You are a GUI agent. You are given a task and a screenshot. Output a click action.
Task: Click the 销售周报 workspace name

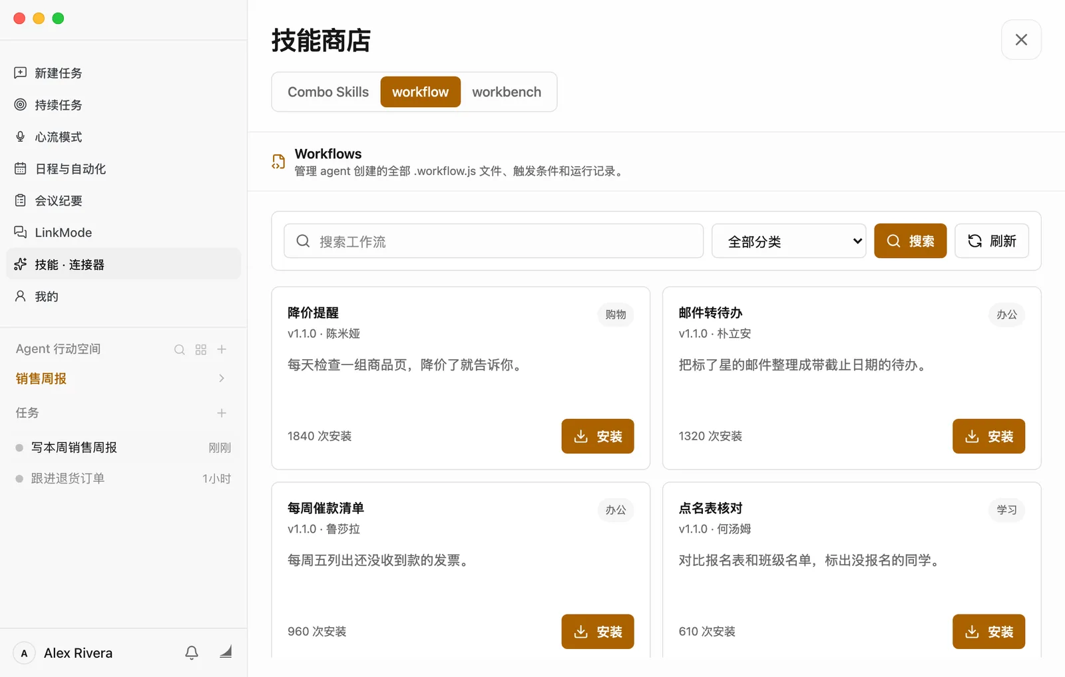(41, 378)
